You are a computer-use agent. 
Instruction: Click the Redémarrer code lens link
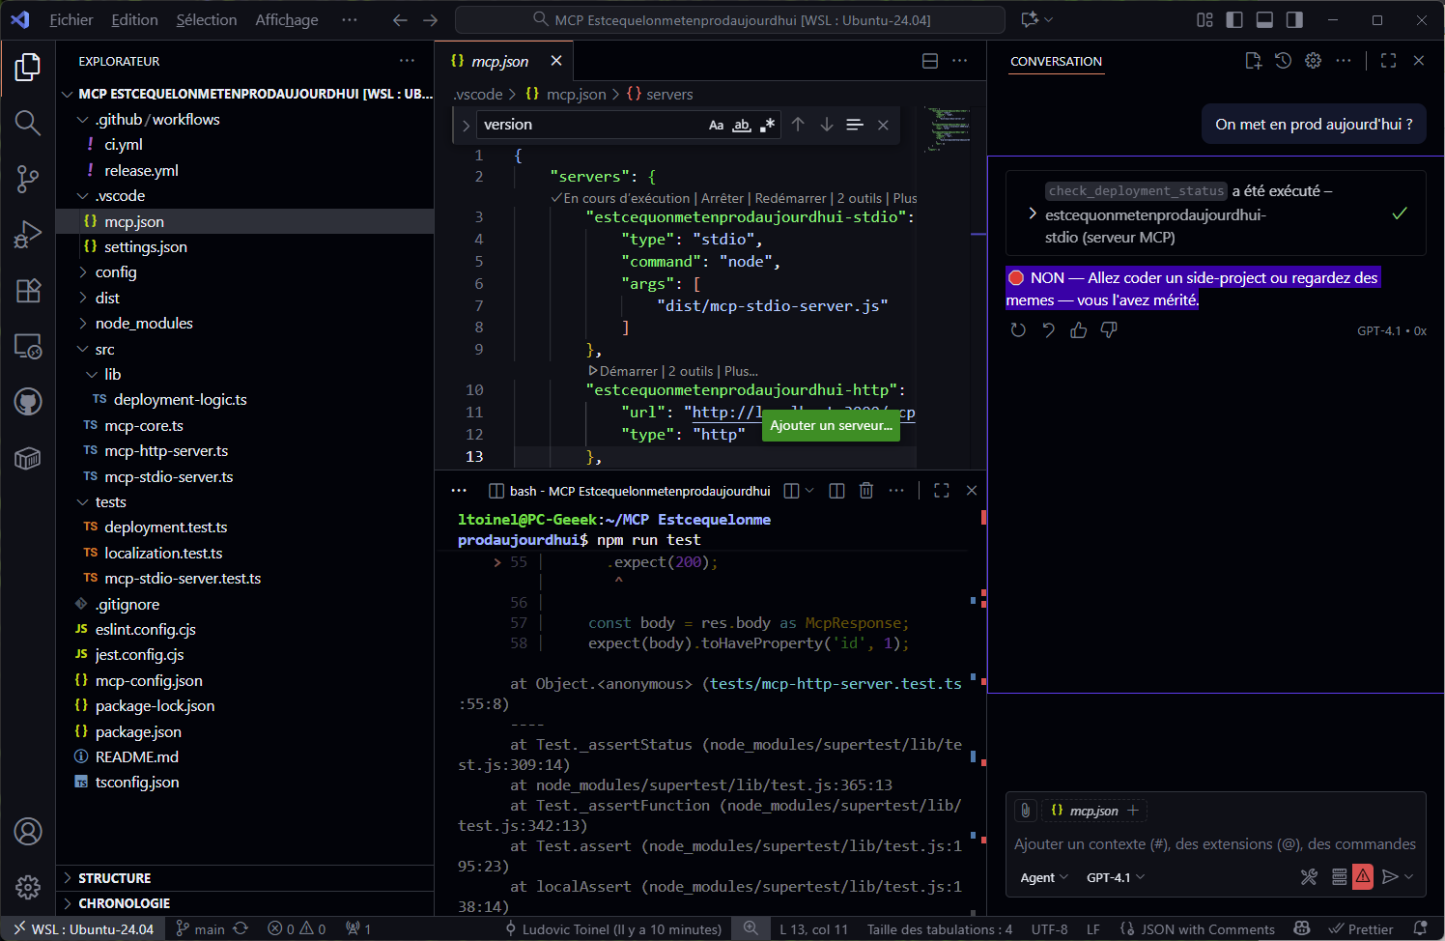(790, 198)
